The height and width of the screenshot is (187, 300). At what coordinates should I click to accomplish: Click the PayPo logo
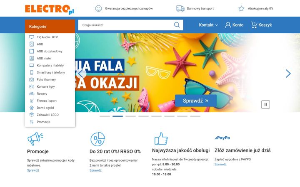tap(222, 138)
